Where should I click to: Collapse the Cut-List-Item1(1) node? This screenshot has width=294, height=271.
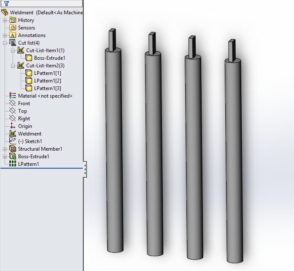pos(13,50)
